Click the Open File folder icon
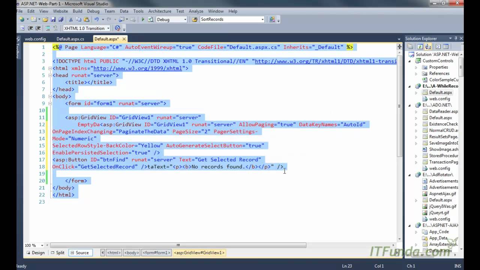 pos(45,19)
